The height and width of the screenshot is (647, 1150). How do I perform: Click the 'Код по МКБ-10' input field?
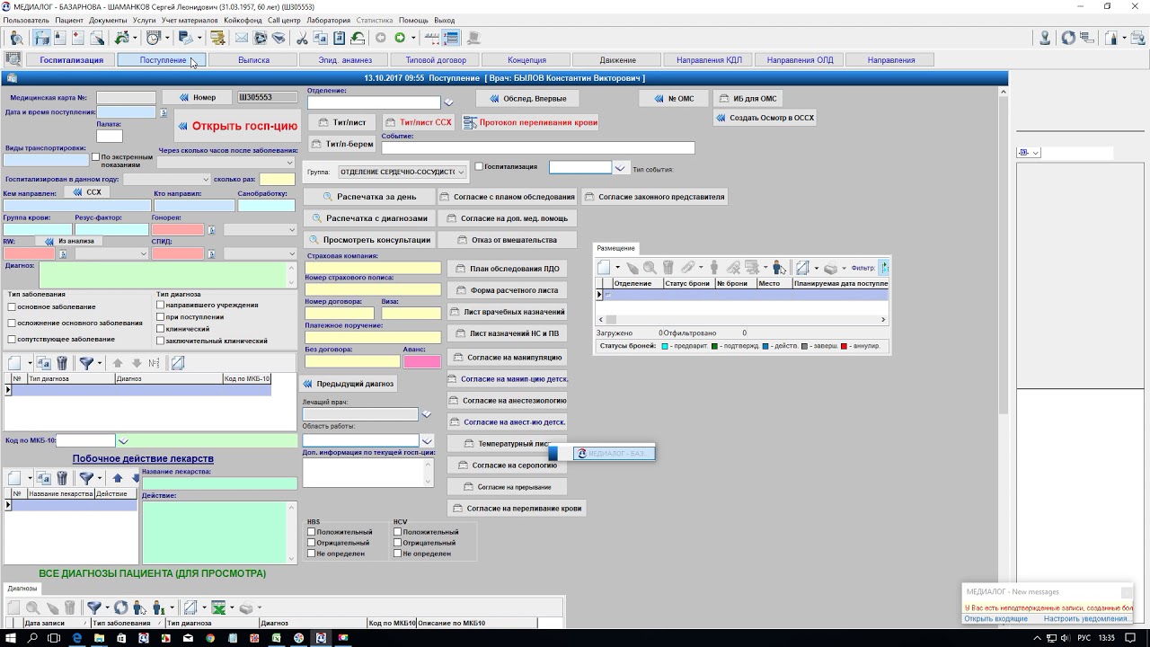(86, 440)
